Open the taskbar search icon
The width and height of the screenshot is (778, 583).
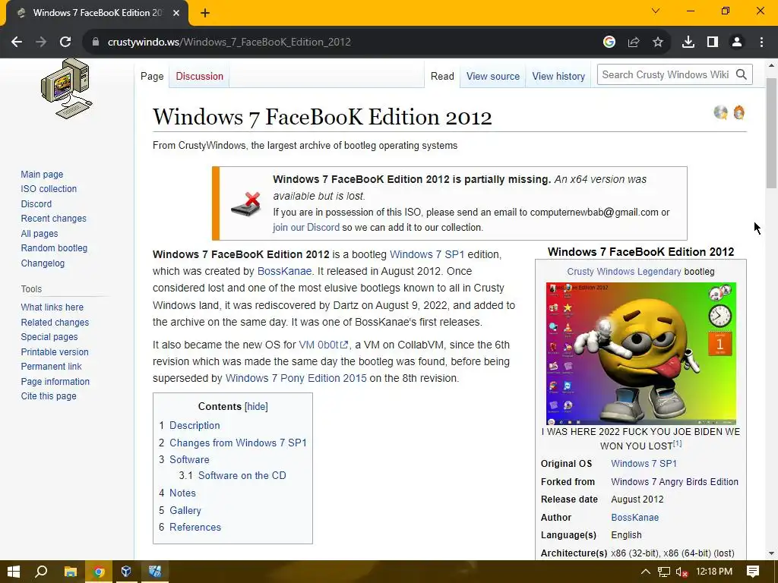tap(41, 572)
